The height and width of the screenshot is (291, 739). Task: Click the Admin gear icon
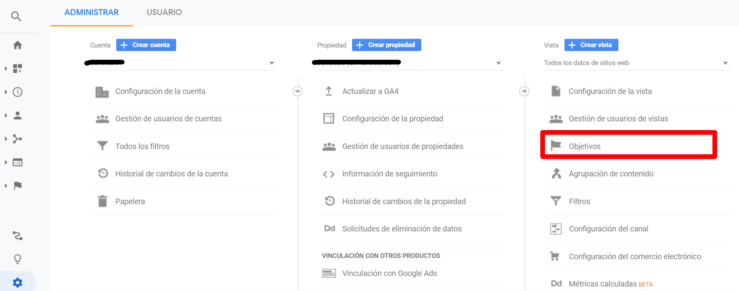point(18,282)
